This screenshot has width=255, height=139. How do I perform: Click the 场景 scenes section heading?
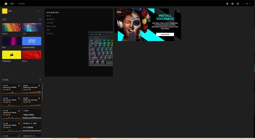pos(4,20)
